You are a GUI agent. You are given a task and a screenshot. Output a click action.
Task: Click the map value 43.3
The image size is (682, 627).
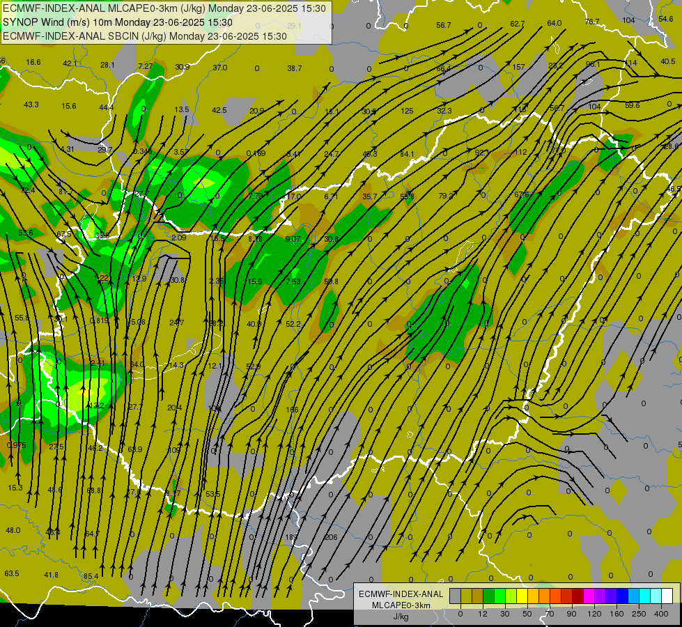tap(31, 104)
